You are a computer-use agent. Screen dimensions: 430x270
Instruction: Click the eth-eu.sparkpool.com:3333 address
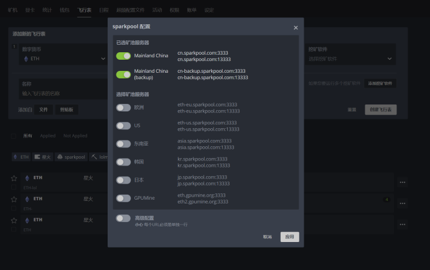click(x=207, y=105)
